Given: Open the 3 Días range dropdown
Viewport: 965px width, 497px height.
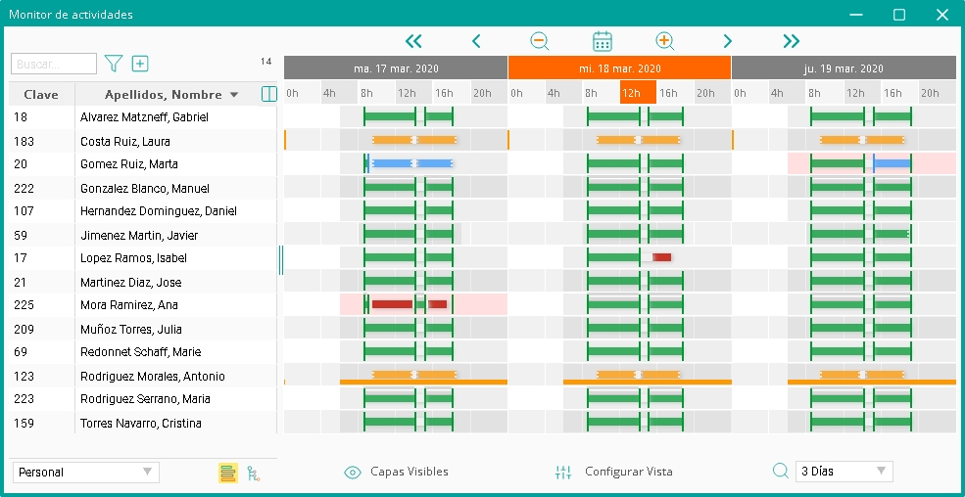Looking at the screenshot, I should (844, 472).
